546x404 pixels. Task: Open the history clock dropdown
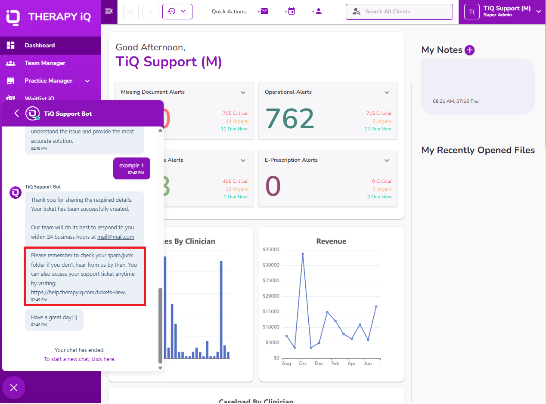pos(177,12)
